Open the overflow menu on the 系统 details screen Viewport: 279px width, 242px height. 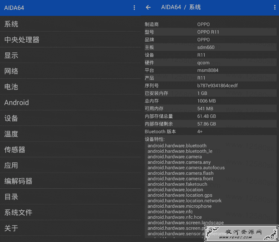(275, 7)
